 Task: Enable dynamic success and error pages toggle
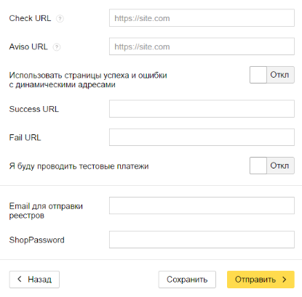pos(272,75)
